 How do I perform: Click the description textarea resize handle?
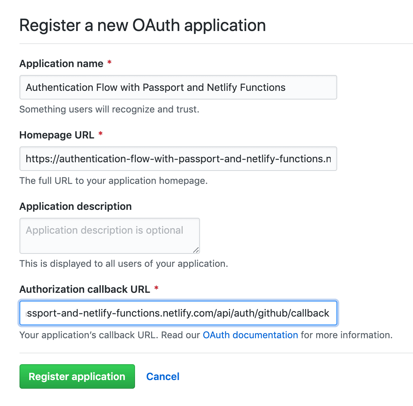point(196,250)
